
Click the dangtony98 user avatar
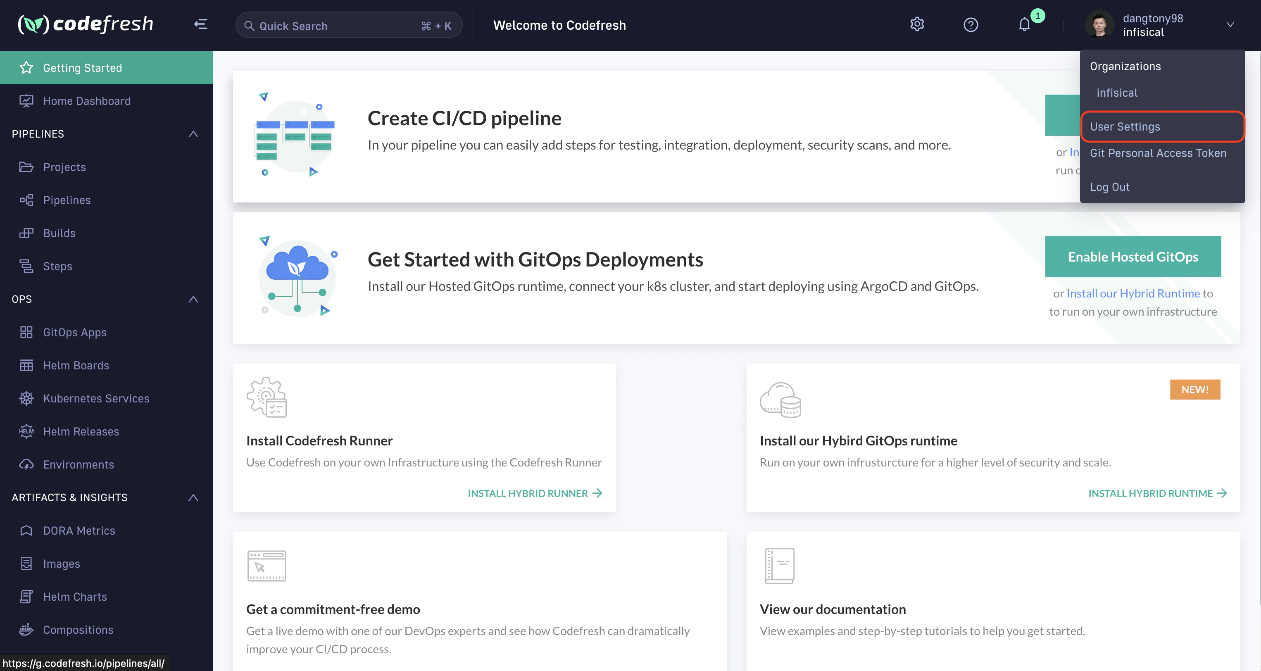click(x=1099, y=24)
